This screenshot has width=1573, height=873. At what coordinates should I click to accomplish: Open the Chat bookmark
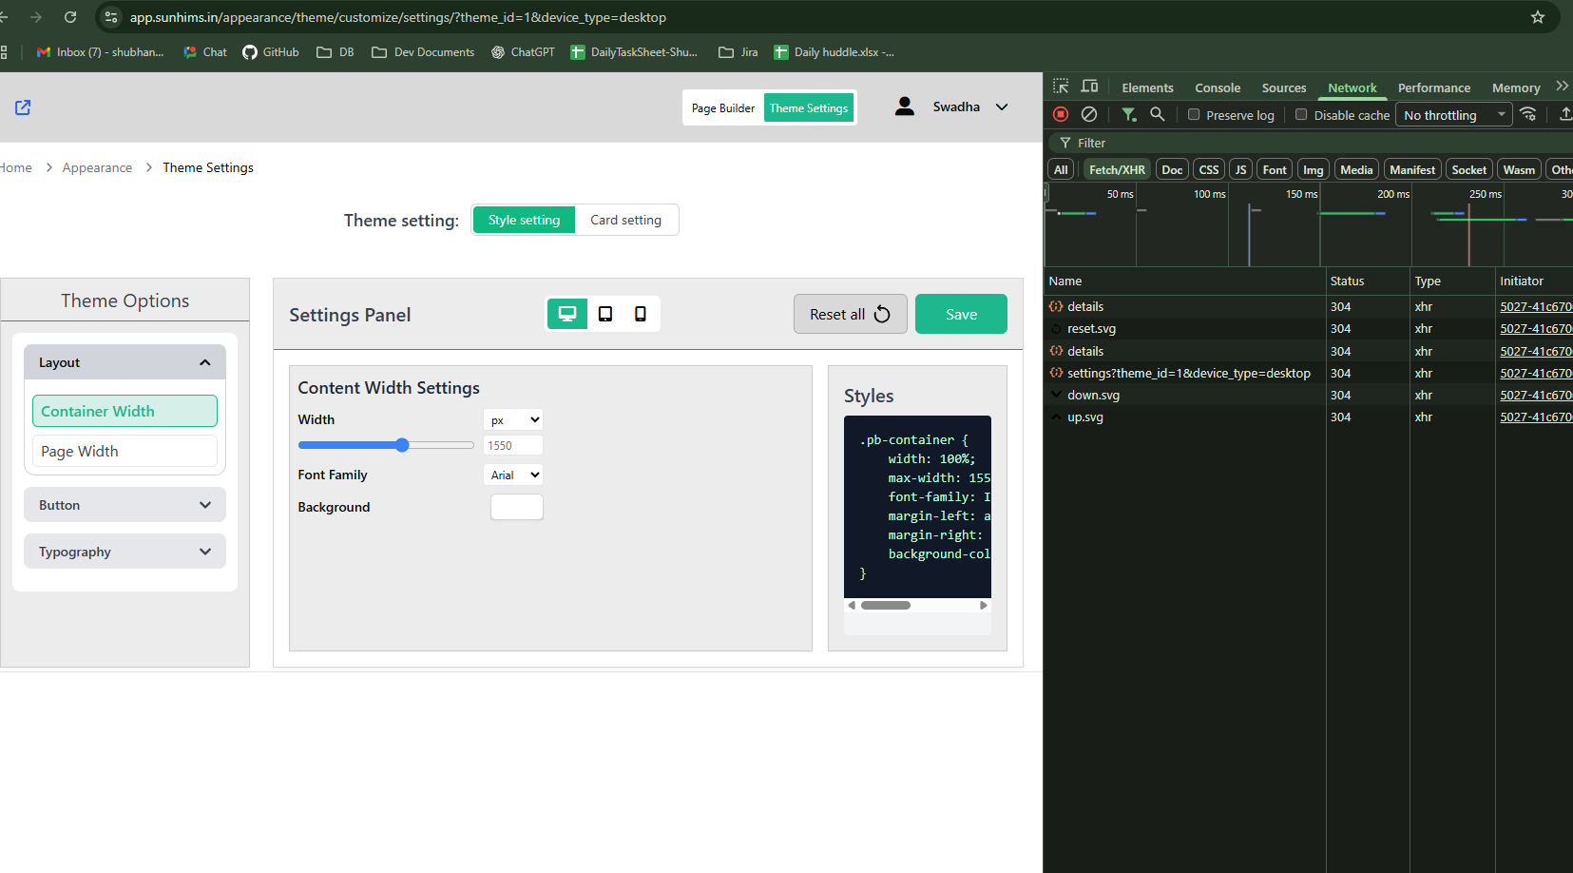pyautogui.click(x=205, y=52)
